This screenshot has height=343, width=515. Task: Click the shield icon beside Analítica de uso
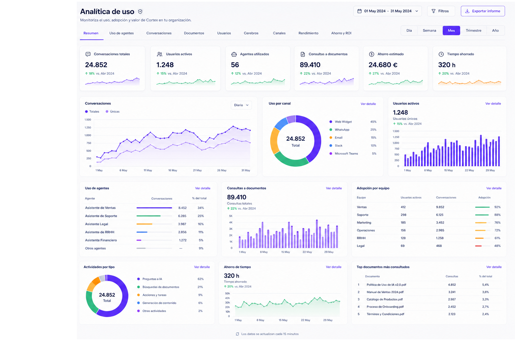coord(140,12)
